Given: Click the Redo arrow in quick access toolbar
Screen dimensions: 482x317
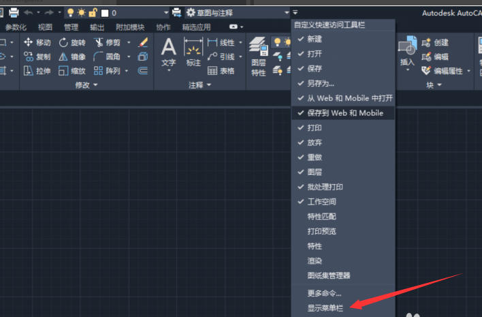Looking at the screenshot, I should pos(49,13).
